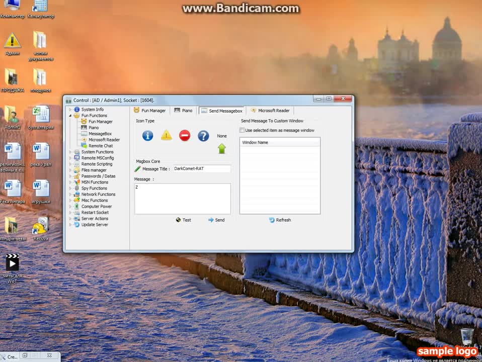482x362 pixels.
Task: Click the green up arrow under None
Action: coord(222,149)
